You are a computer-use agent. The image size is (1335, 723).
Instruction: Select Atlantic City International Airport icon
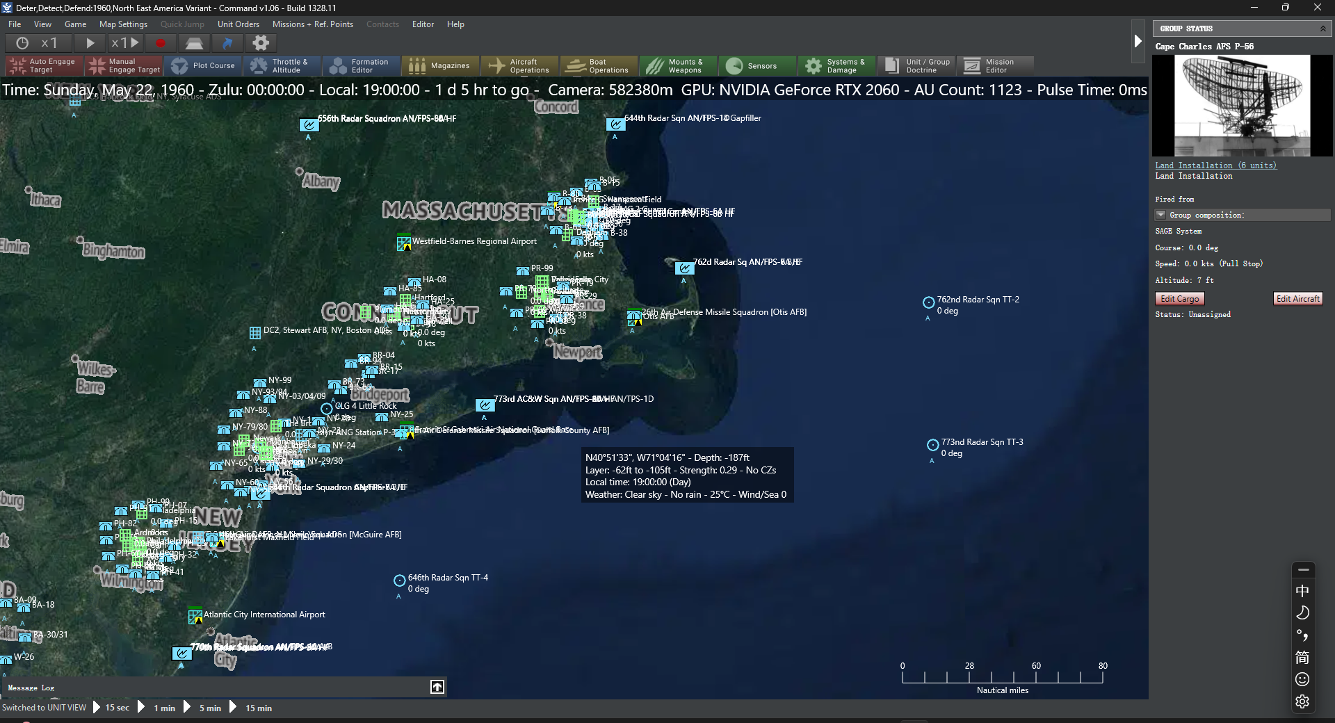[195, 617]
